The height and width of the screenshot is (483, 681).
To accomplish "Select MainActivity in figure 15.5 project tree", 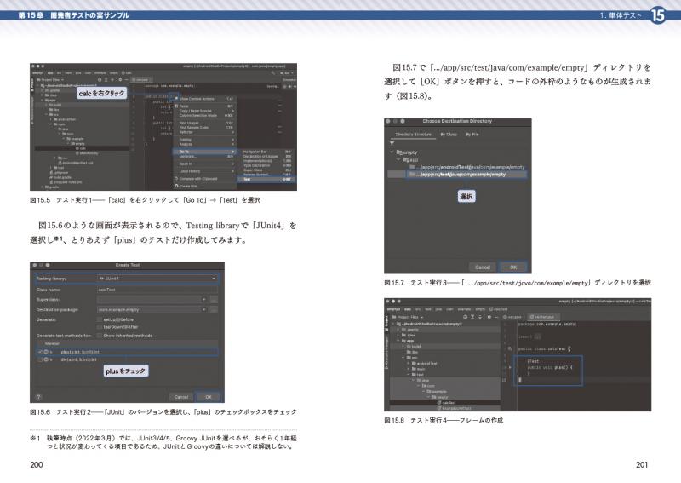I will click(87, 153).
